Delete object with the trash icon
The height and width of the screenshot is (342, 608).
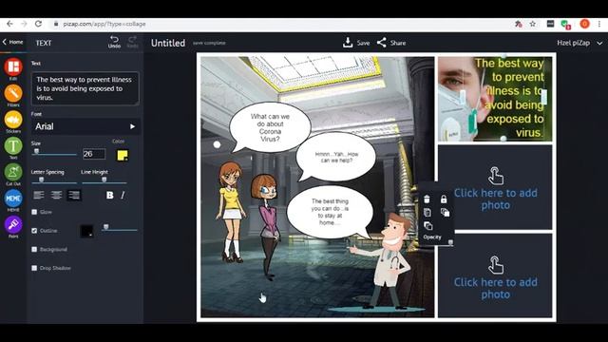427,199
